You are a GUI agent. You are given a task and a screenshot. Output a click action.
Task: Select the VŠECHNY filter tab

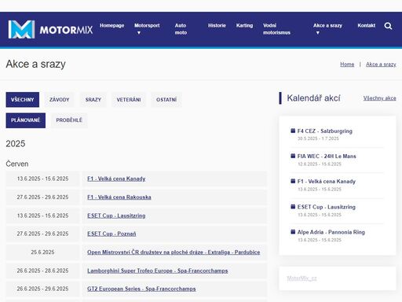click(23, 100)
